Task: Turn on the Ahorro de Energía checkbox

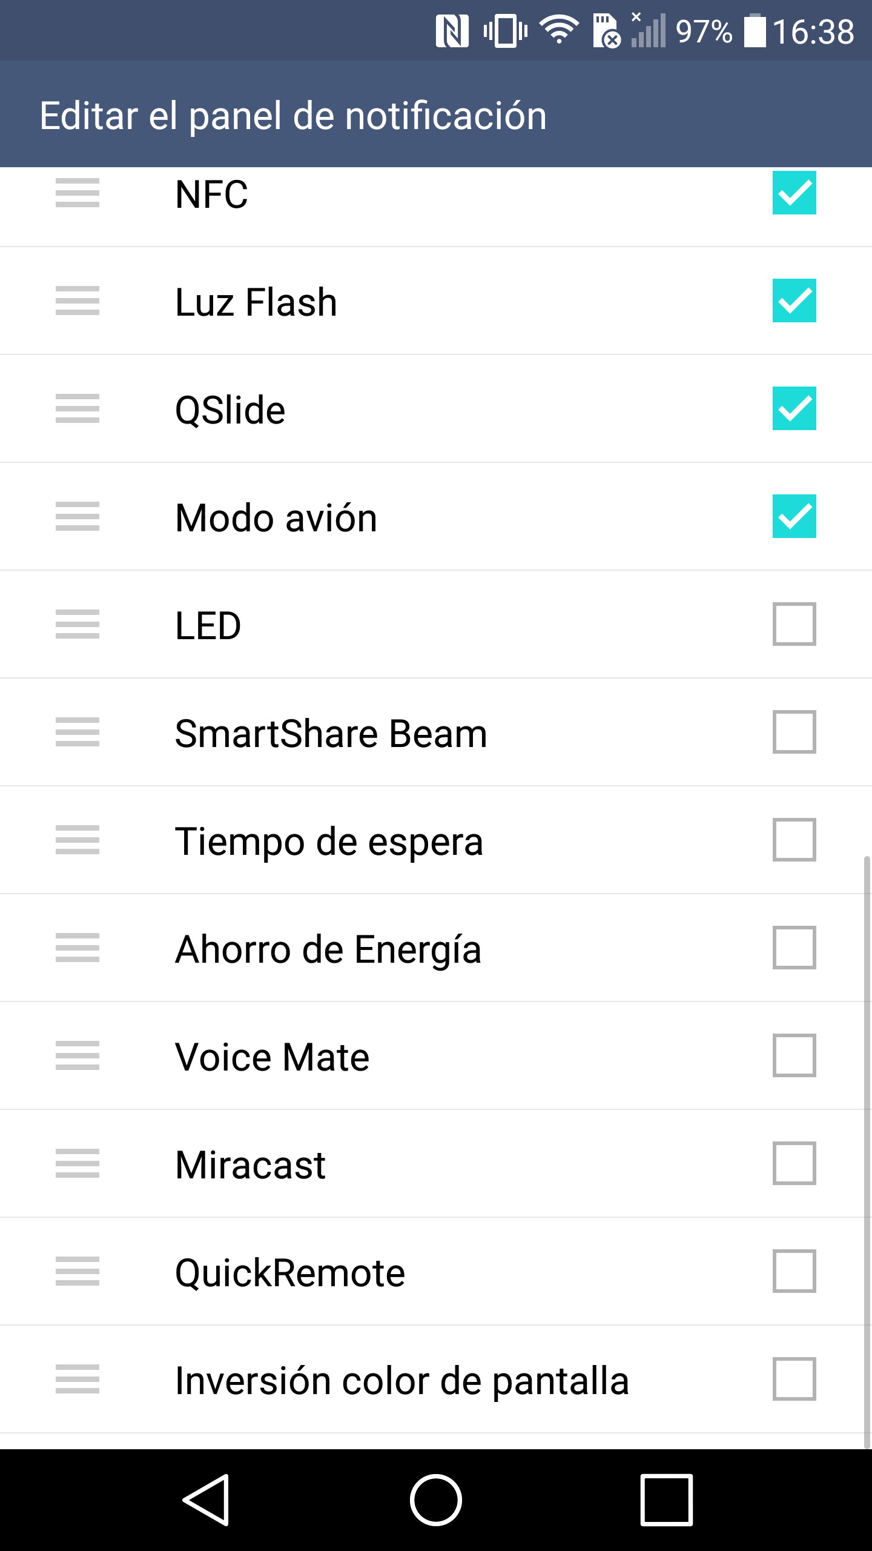Action: tap(794, 948)
